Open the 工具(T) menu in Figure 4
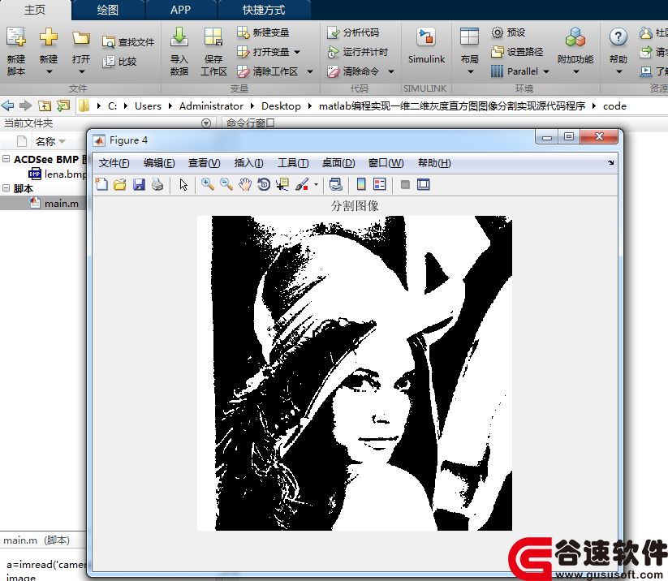The width and height of the screenshot is (668, 581). pos(293,163)
